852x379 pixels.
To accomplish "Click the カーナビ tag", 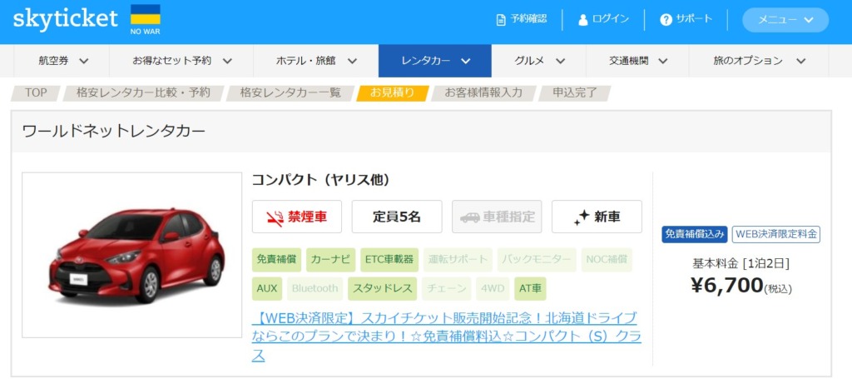I will [x=330, y=260].
